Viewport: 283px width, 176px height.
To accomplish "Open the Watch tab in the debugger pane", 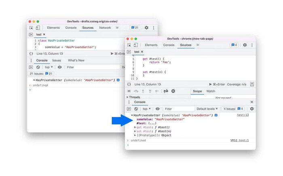I will click(211, 91).
